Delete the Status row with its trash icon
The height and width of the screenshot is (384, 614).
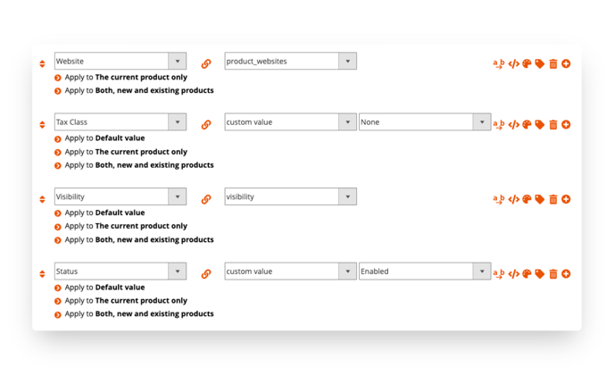click(x=553, y=274)
